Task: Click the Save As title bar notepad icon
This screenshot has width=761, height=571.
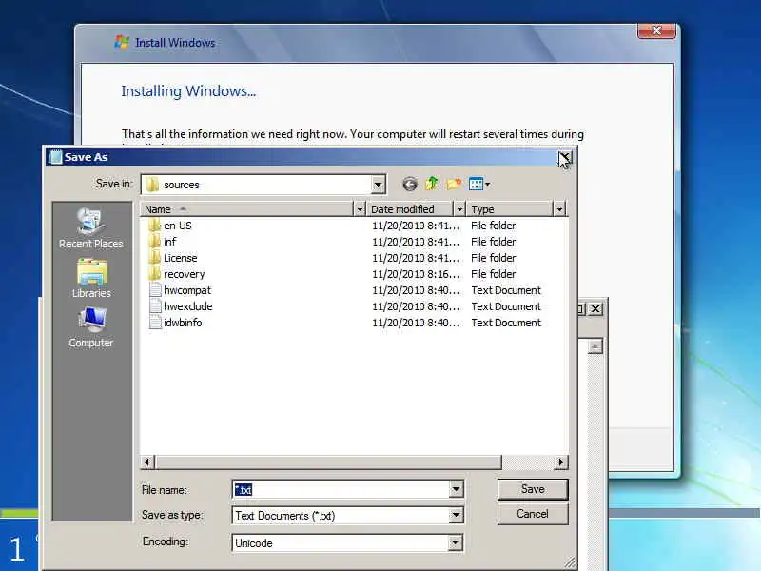Action: click(56, 157)
